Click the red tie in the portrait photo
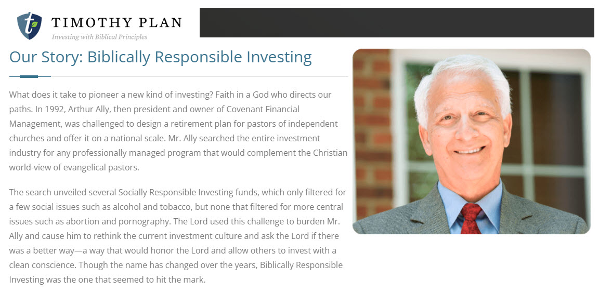This screenshot has height=293, width=599. 470,218
